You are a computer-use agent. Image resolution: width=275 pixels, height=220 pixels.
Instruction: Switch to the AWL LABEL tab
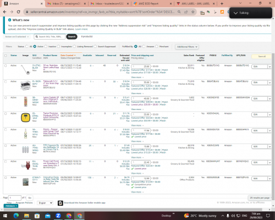(x=196, y=3)
